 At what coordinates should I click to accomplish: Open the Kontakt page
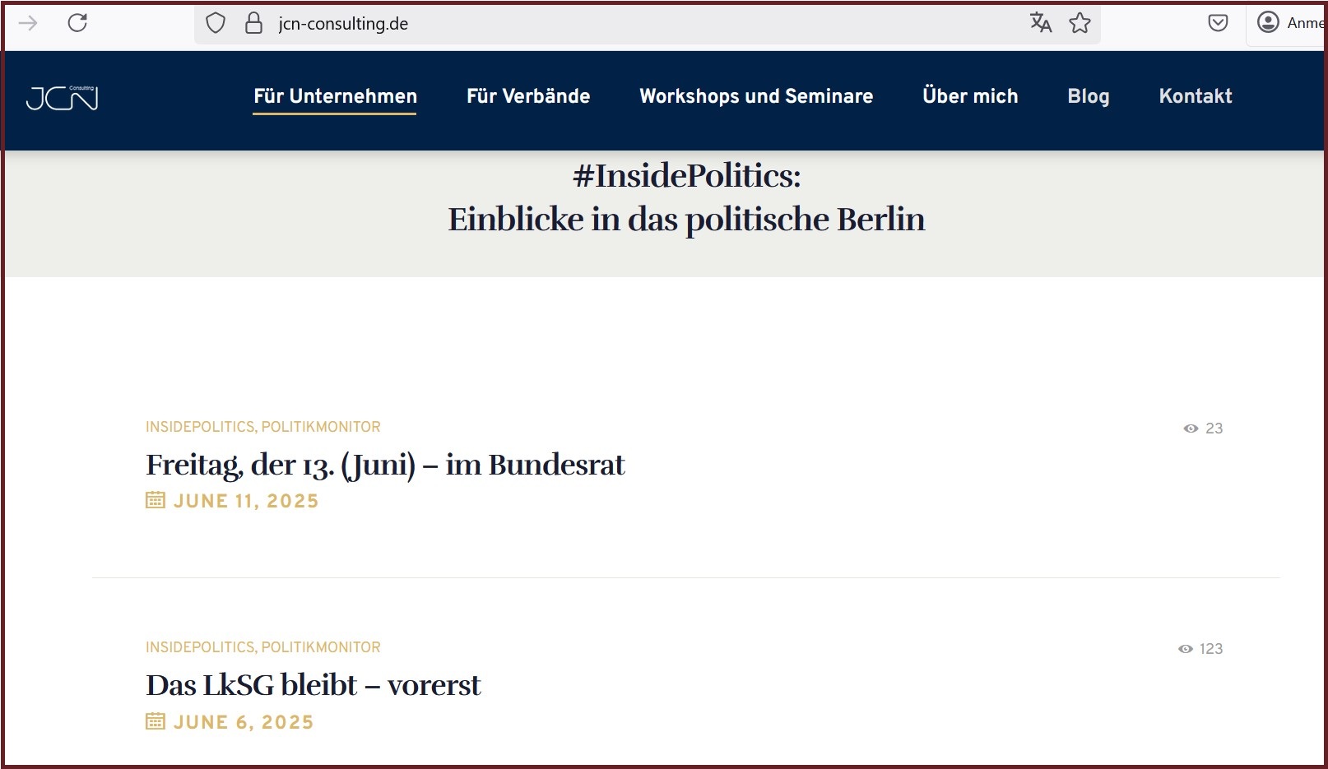1195,96
